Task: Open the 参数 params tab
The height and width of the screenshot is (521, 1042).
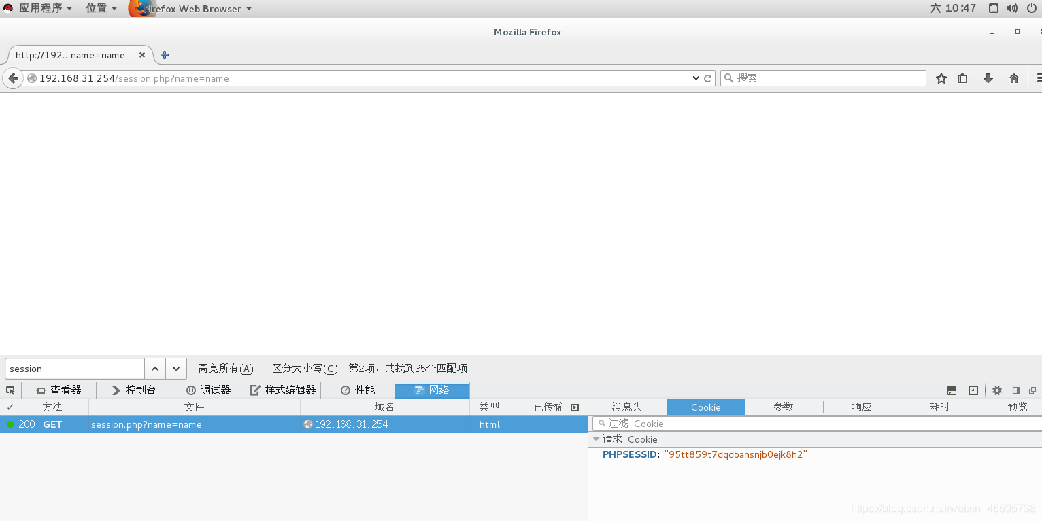Action: point(784,407)
